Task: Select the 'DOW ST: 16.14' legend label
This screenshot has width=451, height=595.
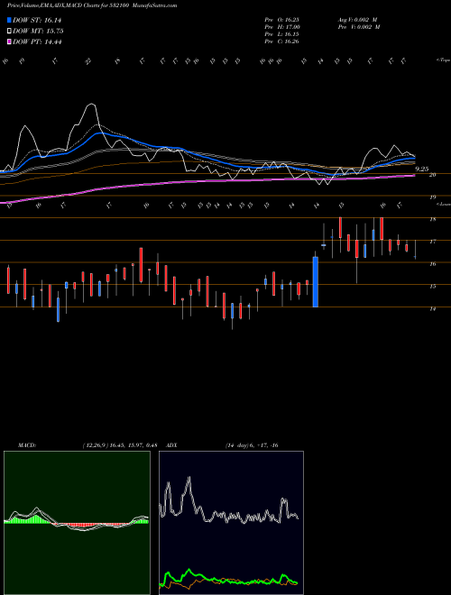Action: (x=37, y=20)
